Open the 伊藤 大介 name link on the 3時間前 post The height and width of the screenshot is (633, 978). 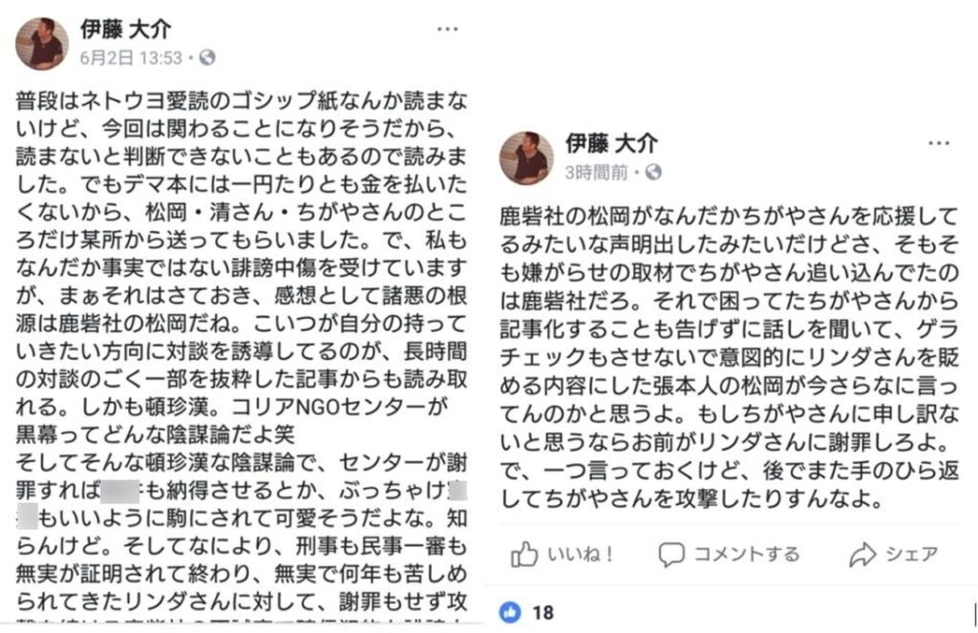(x=611, y=144)
